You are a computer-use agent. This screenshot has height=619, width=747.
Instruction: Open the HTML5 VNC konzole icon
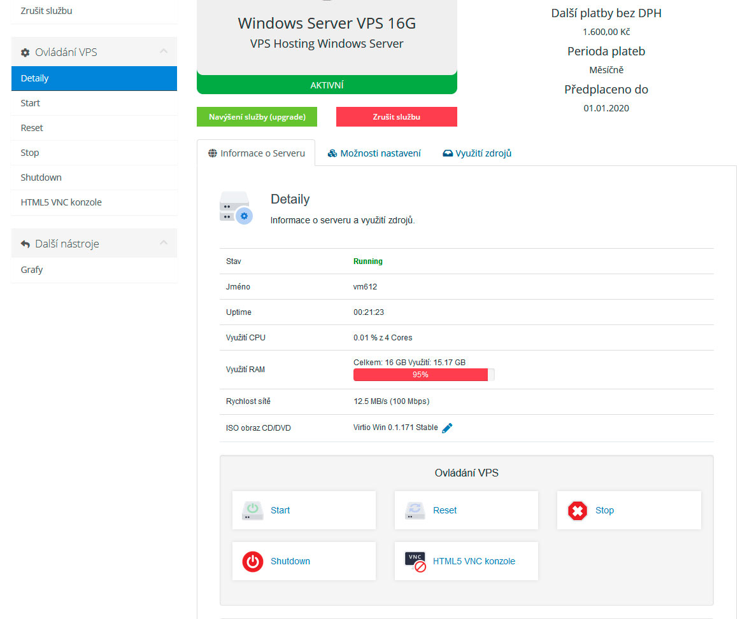(415, 560)
